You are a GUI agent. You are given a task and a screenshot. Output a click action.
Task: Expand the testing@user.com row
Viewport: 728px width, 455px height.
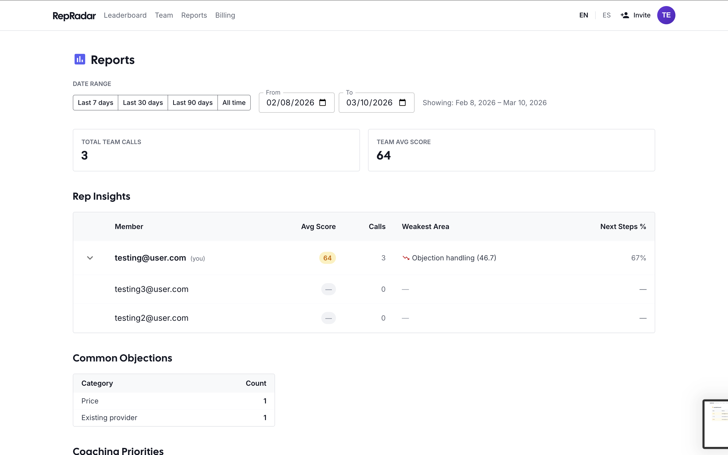90,258
